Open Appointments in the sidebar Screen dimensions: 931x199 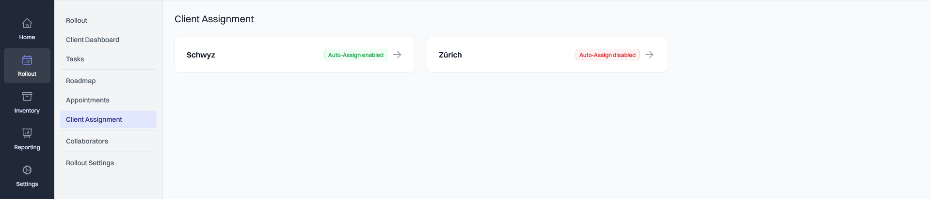(x=88, y=100)
